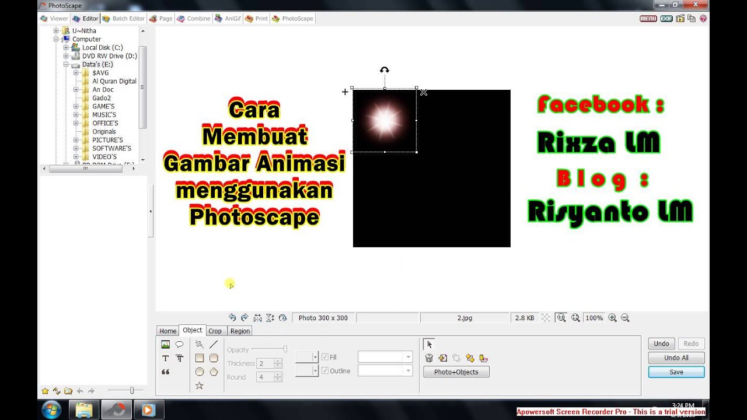Switch to the Batch Editor tab
This screenshot has width=747, height=420.
(123, 19)
